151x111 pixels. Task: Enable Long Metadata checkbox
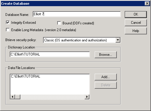[8, 30]
